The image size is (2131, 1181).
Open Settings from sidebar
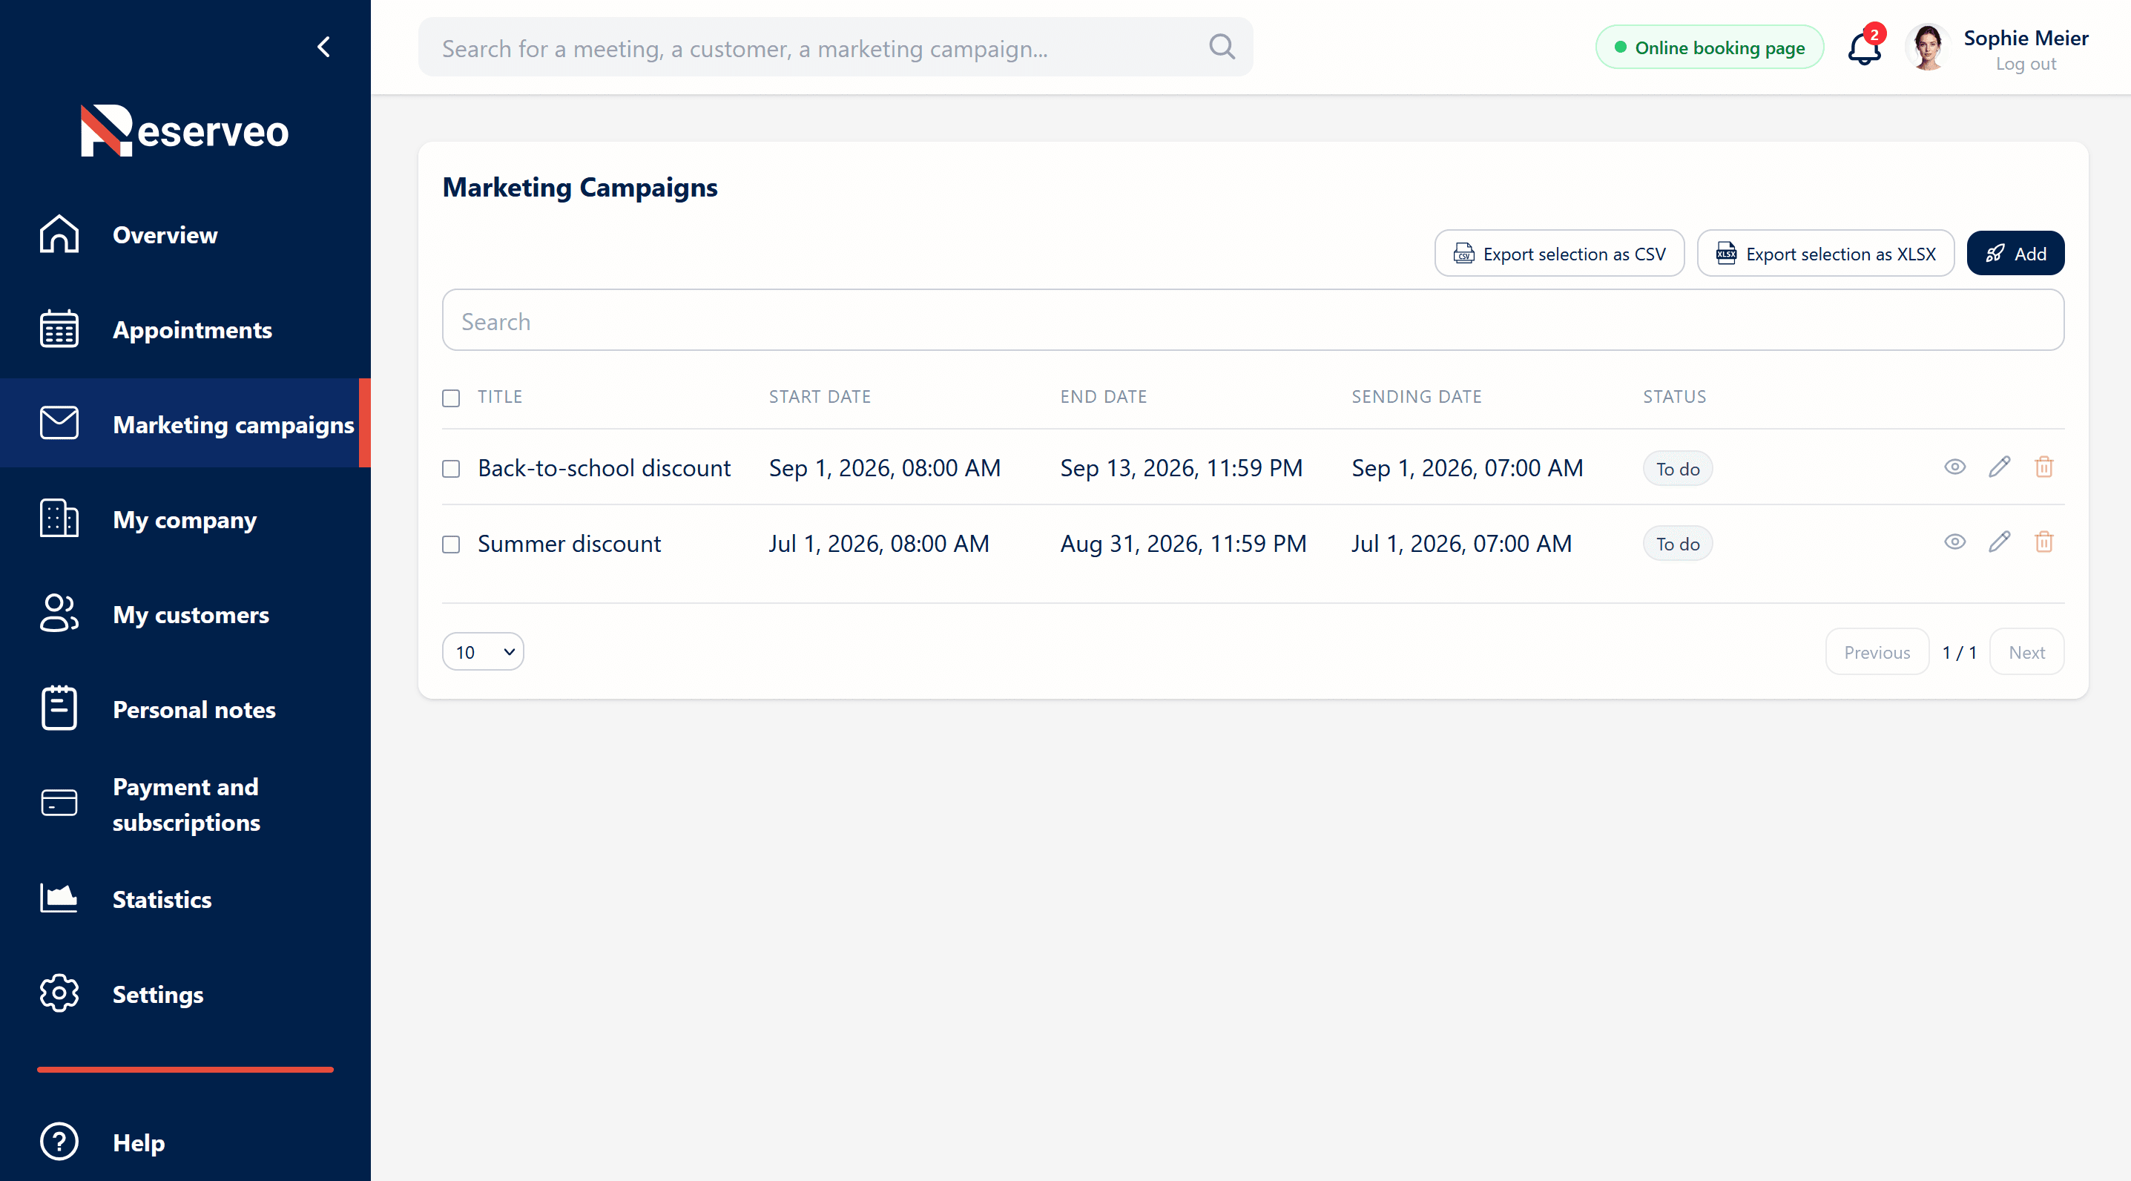(185, 994)
